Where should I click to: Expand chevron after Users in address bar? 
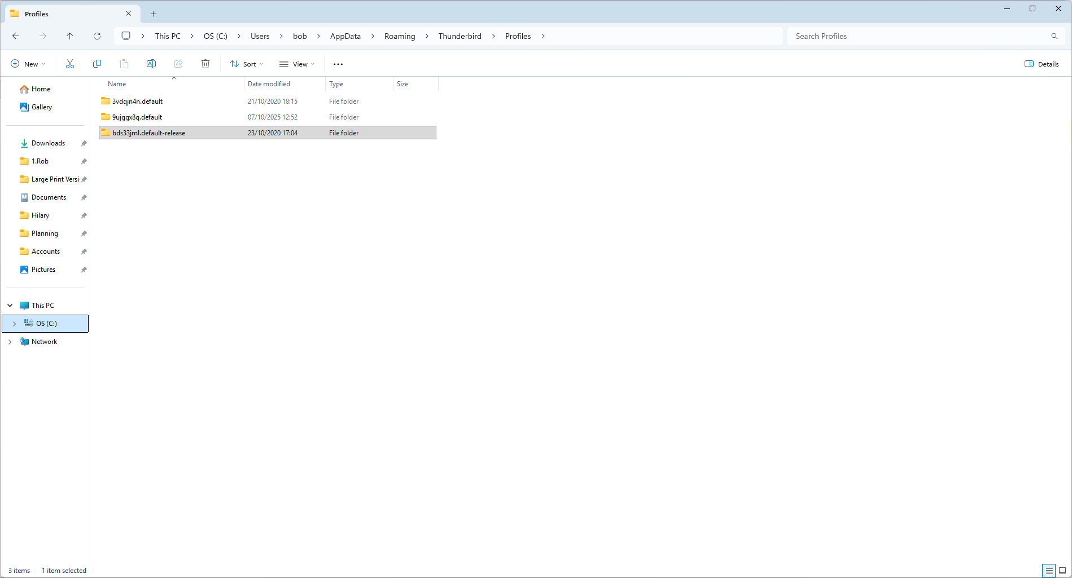click(x=281, y=36)
